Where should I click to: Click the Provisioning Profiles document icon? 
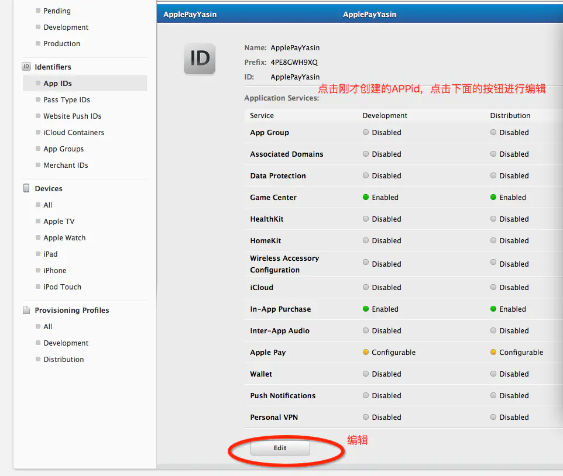[26, 310]
